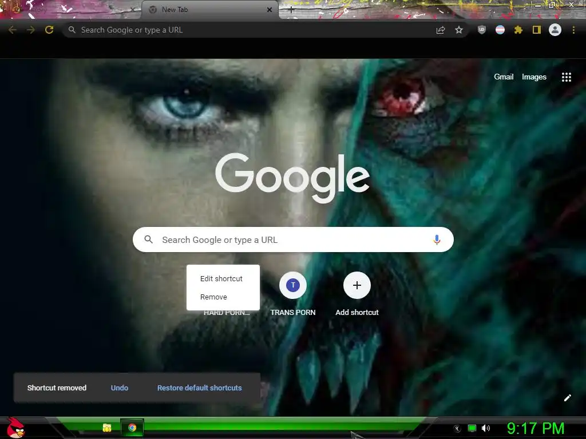The height and width of the screenshot is (439, 586).
Task: Bookmark this tab with the star icon
Action: (x=459, y=30)
